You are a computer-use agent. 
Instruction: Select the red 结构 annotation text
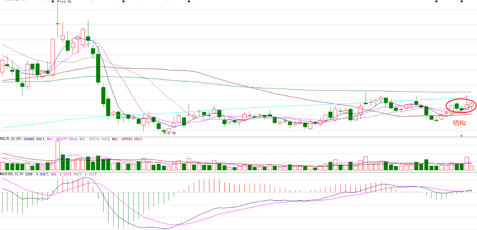pos(459,123)
